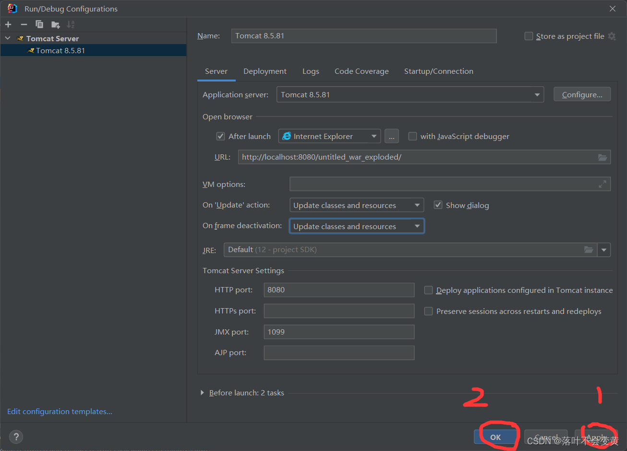Toggle the After launch checkbox
Image resolution: width=627 pixels, height=451 pixels.
221,136
